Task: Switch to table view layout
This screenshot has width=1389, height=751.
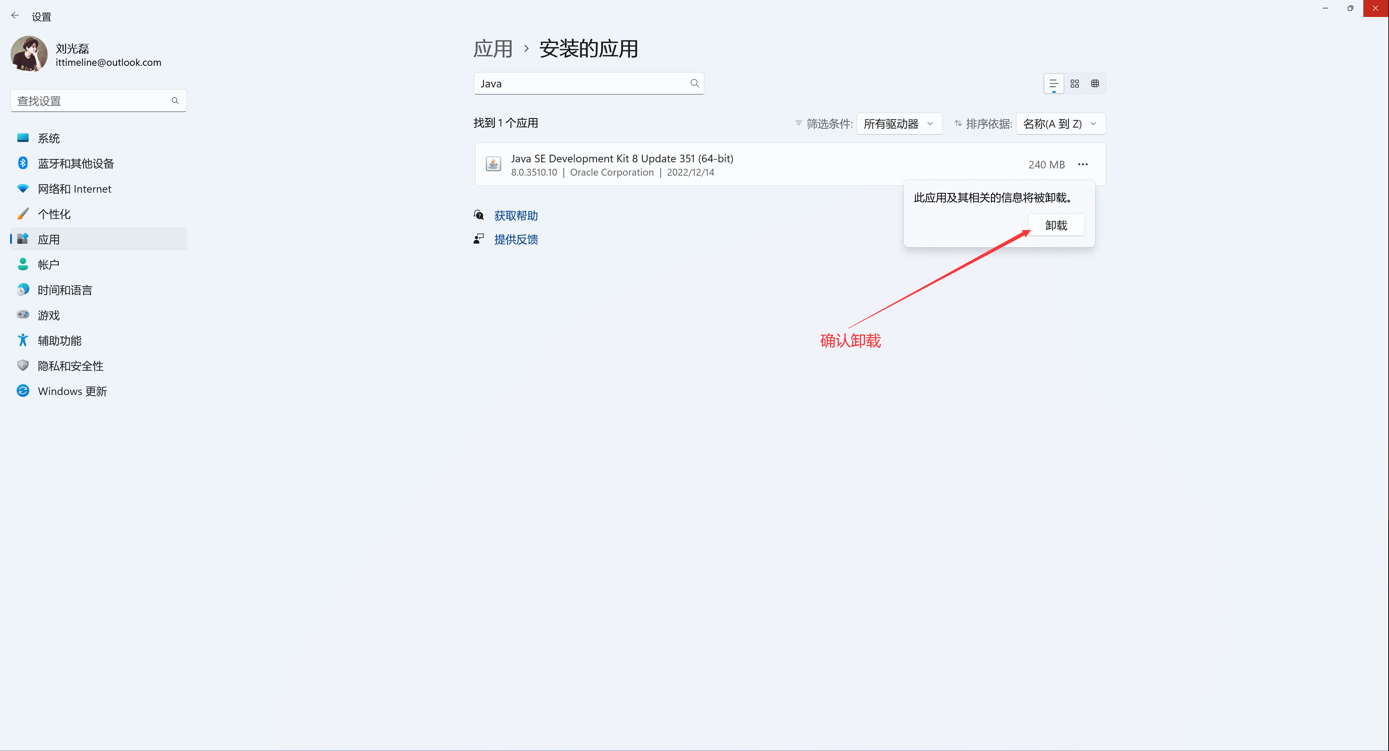Action: coord(1095,83)
